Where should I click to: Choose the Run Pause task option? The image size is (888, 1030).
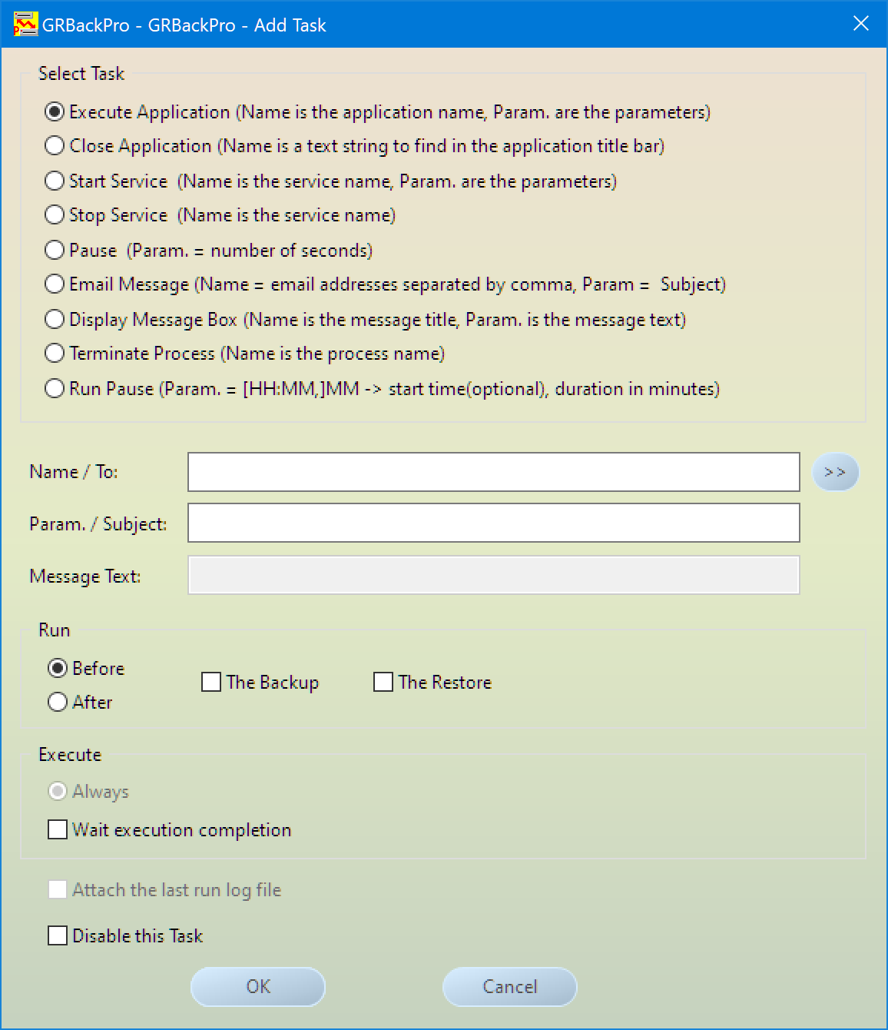55,388
